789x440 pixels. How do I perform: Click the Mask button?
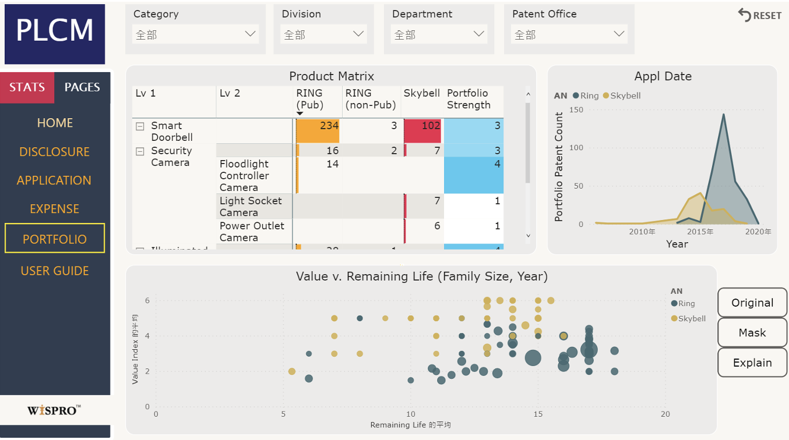tap(752, 333)
